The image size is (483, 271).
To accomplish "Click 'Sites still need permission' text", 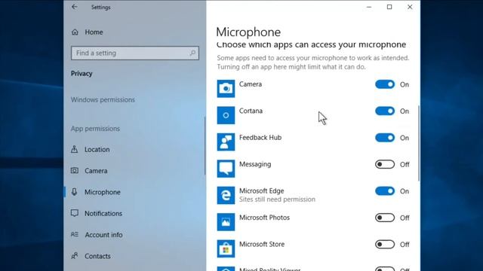I will pyautogui.click(x=277, y=199).
